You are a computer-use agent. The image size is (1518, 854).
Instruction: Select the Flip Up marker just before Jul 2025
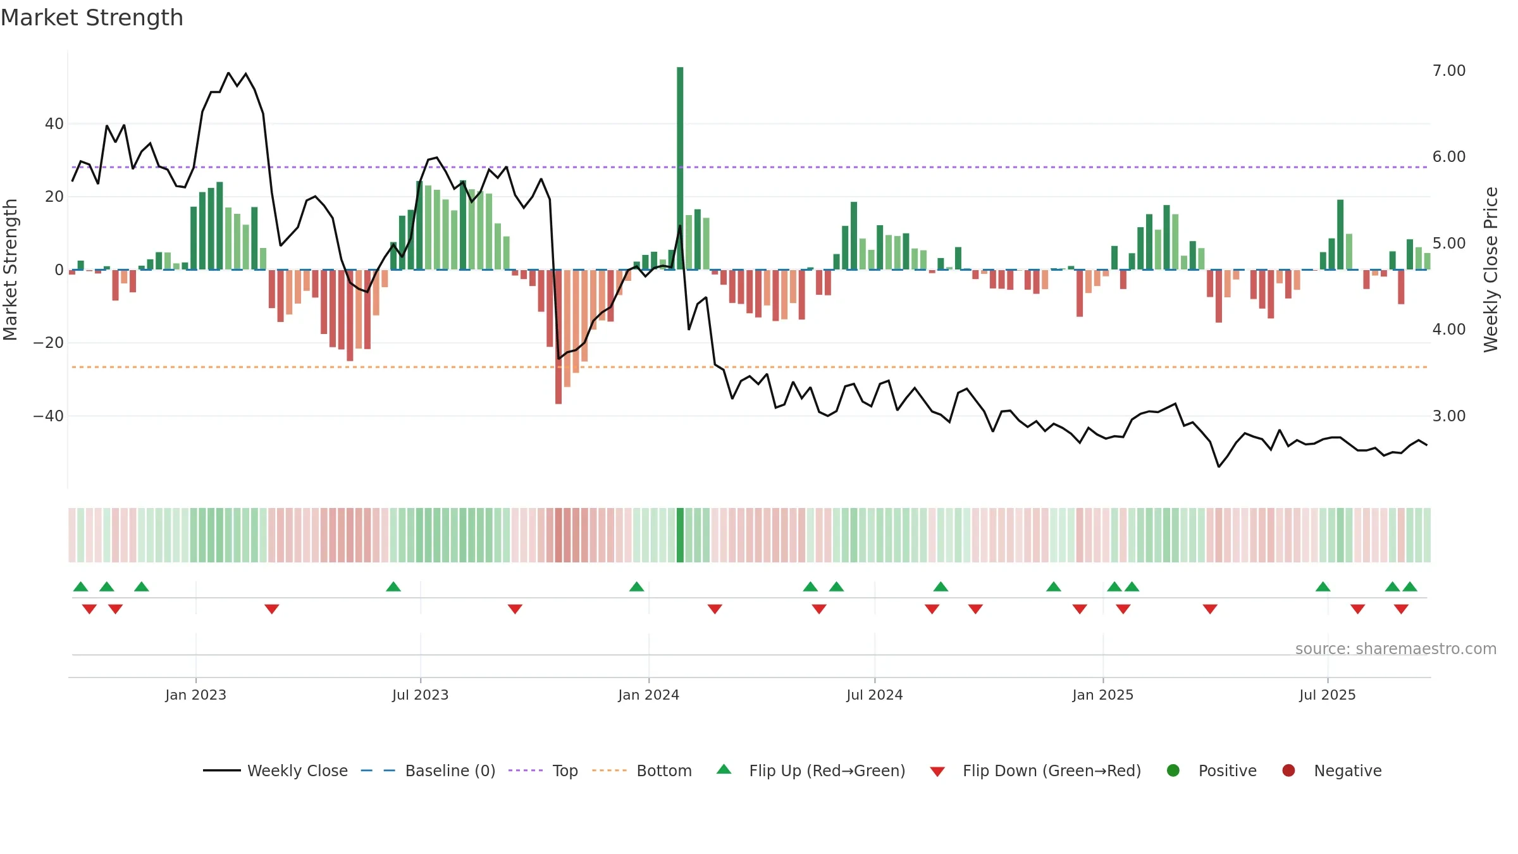tap(1323, 586)
